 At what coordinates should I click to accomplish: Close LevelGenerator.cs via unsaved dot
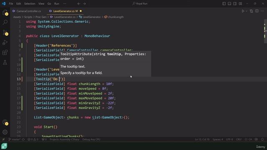81,11
